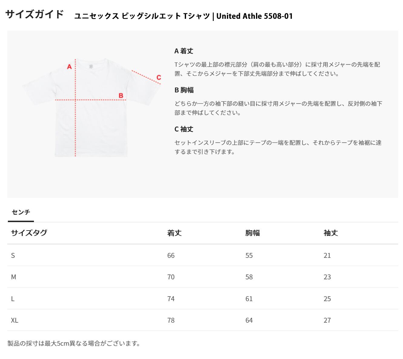403x359 pixels.
Task: Click the T-shirt measurement diagram image
Action: coord(91,108)
